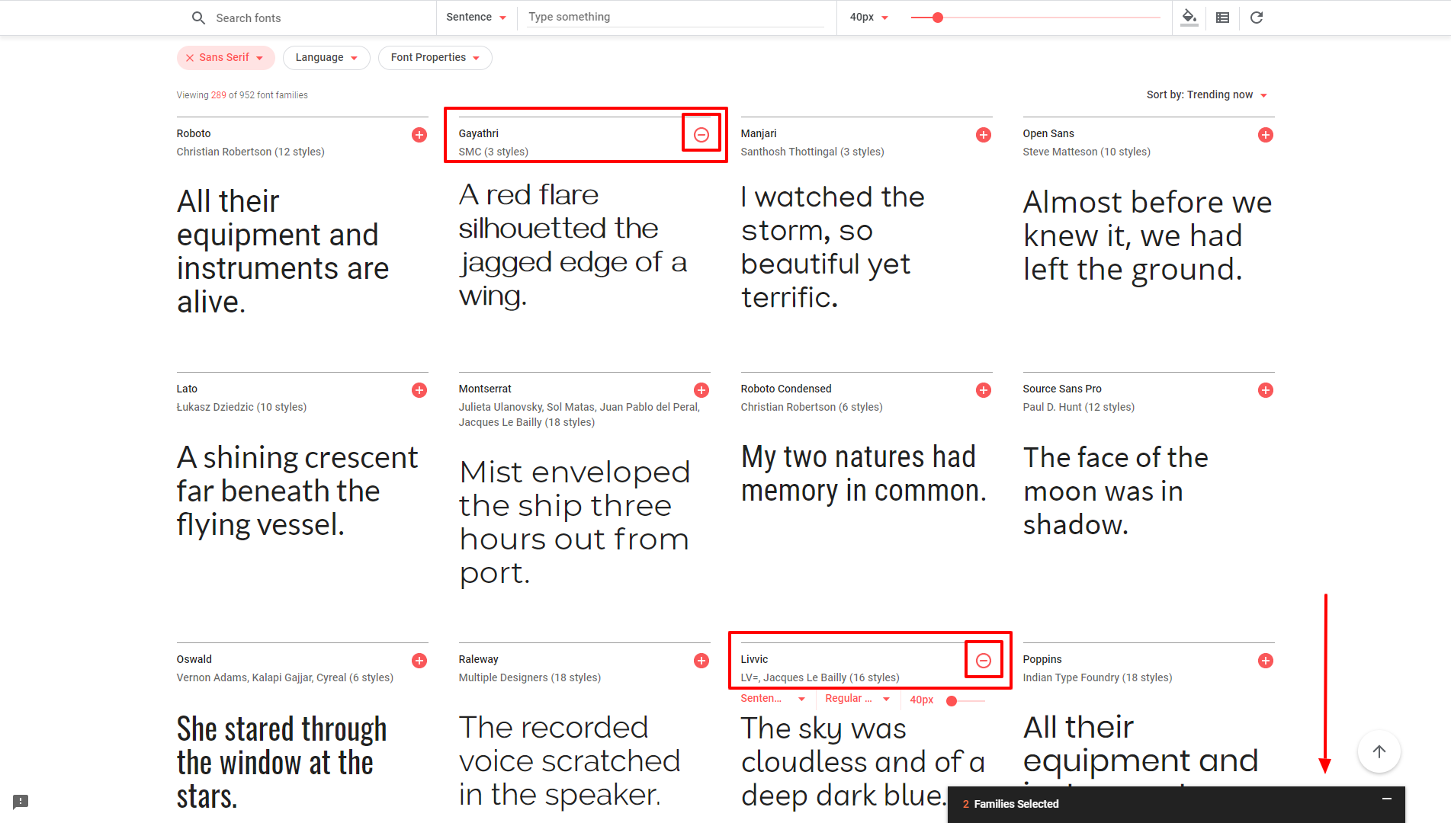
Task: Open the Roboto Condensed family page
Action: click(786, 389)
